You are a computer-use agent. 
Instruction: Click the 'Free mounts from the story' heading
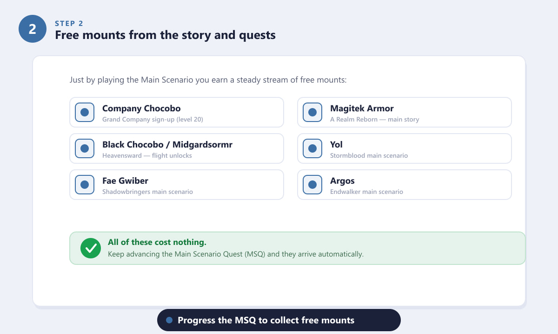click(x=165, y=35)
